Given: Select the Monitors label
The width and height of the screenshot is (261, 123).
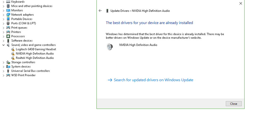Looking at the screenshot, I should [17, 10].
